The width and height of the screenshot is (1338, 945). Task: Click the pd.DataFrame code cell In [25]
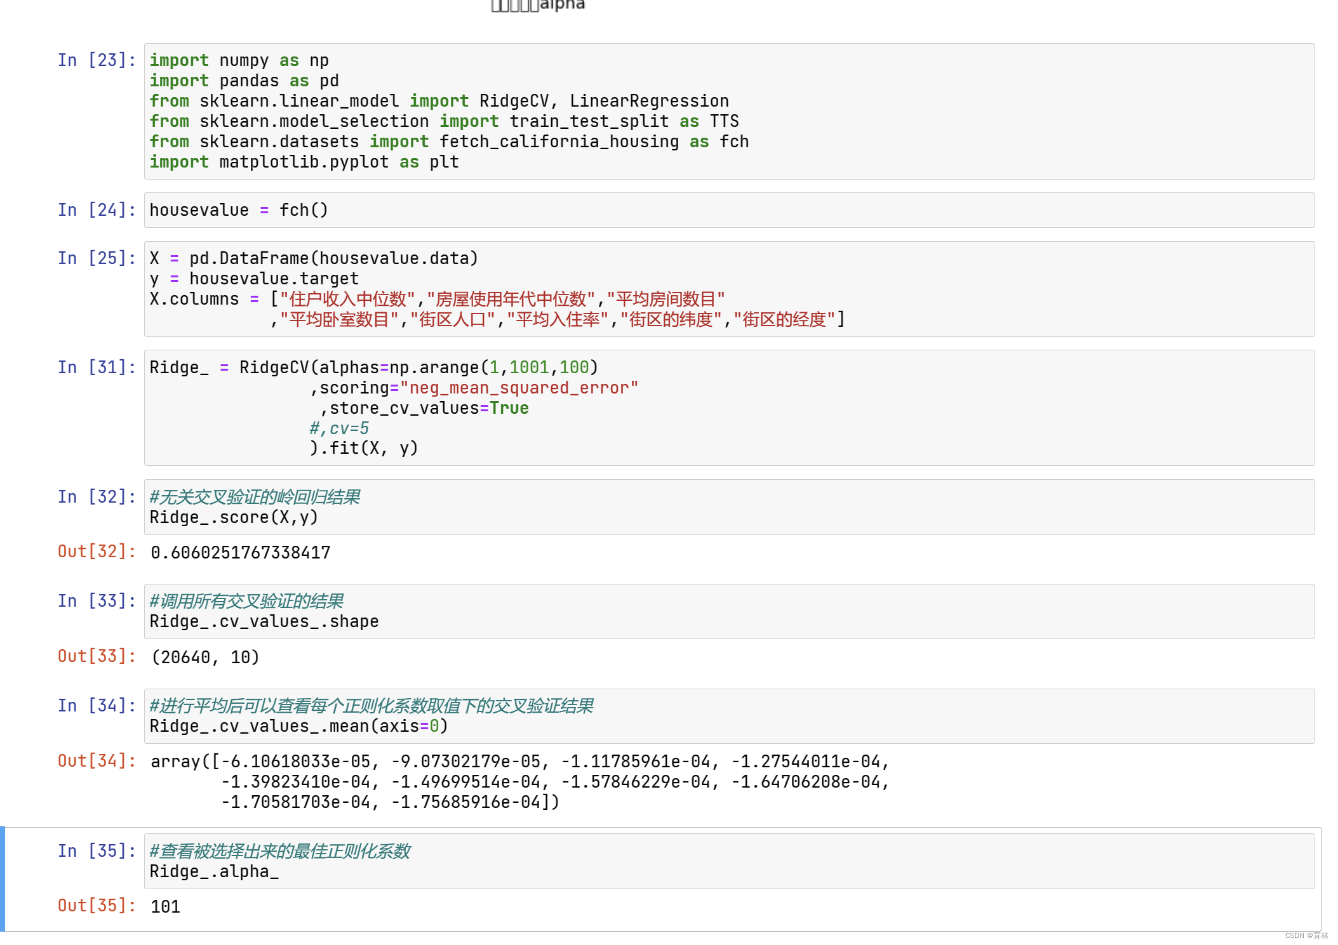729,289
